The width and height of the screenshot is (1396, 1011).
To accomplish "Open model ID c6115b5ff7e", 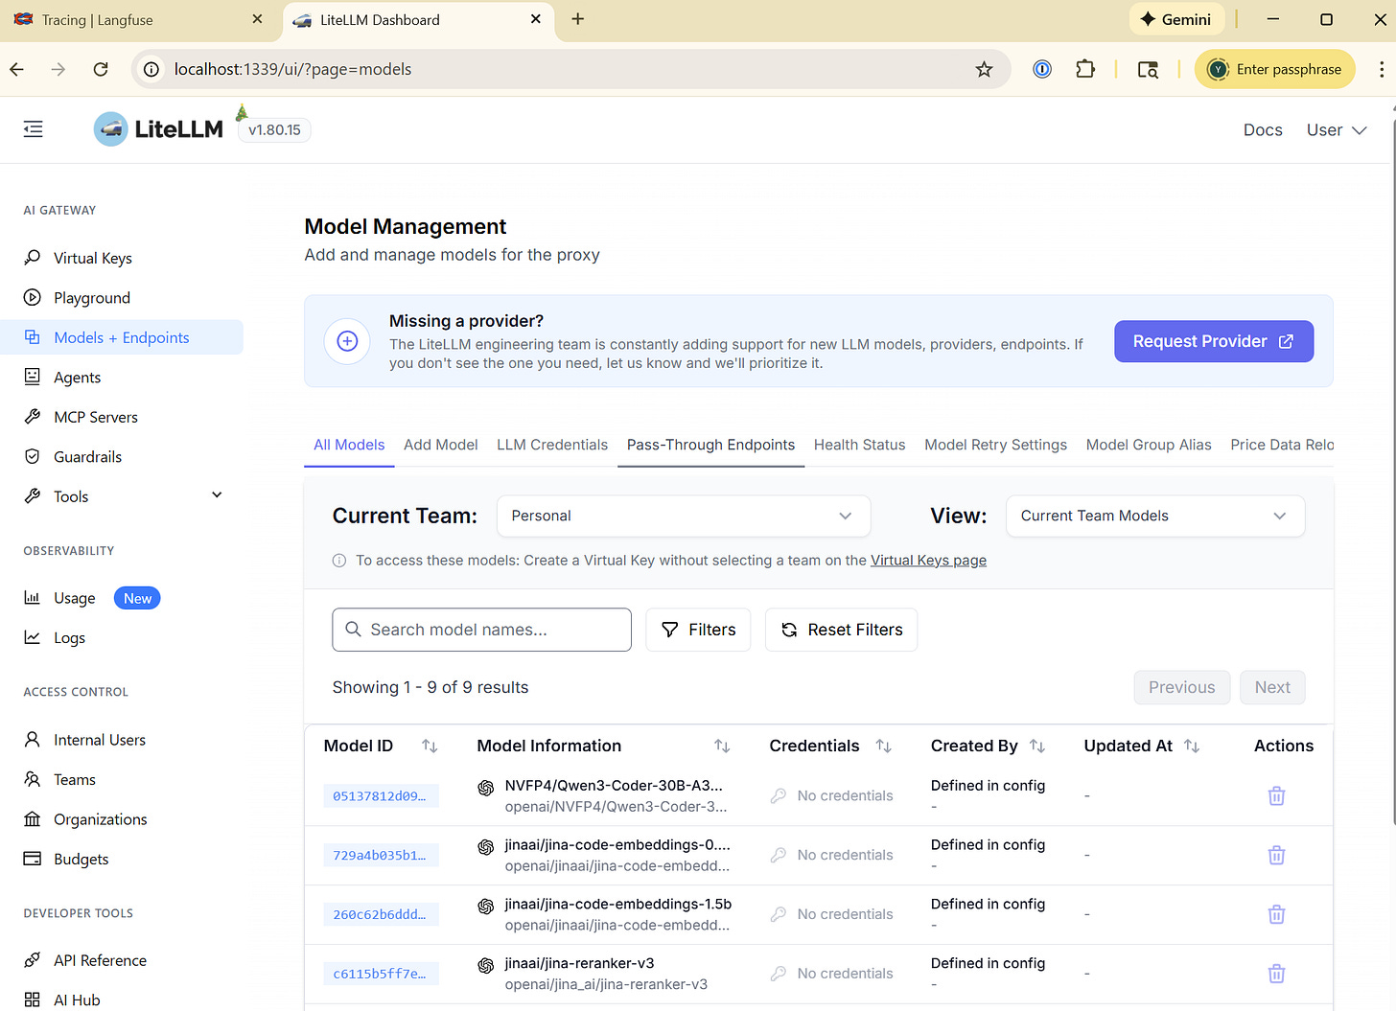I will click(381, 975).
